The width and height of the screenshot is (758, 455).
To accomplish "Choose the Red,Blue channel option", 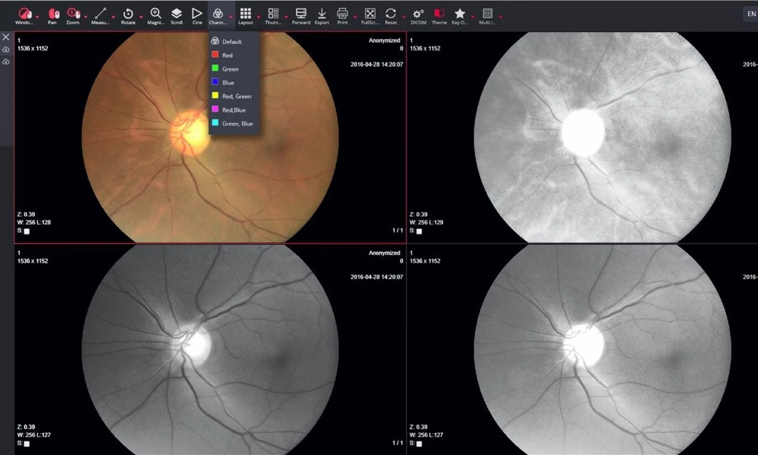I will tap(234, 110).
